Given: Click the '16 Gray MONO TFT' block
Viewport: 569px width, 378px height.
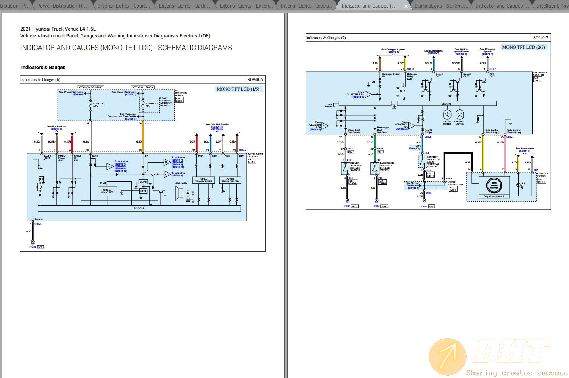Looking at the screenshot, I should 107,191.
